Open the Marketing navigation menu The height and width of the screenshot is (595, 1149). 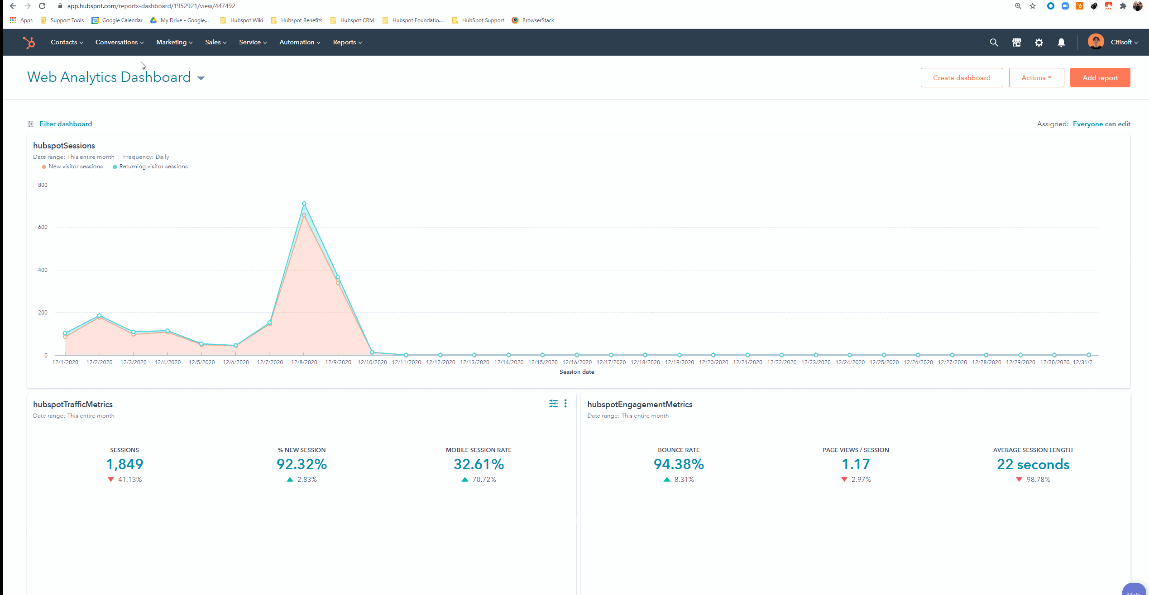(174, 43)
